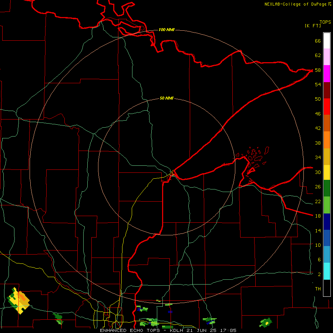Select the cyan legend swatch
333x333 pixels.
tap(327, 271)
